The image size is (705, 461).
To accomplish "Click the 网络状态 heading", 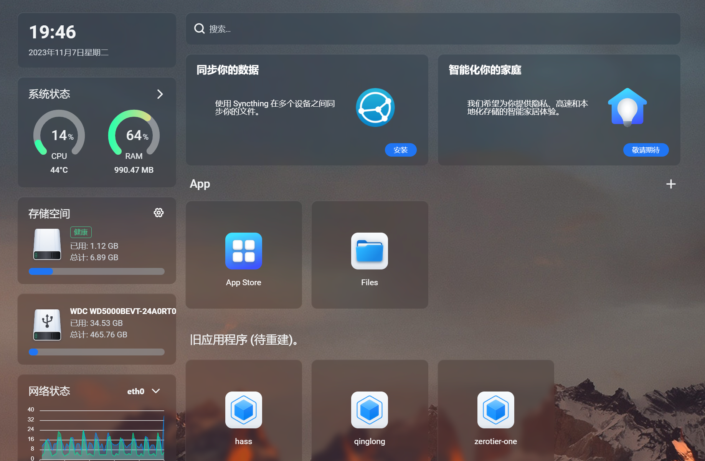I will (49, 391).
